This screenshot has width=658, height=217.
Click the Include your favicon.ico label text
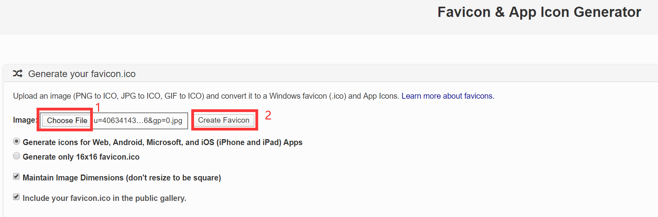[x=104, y=198]
